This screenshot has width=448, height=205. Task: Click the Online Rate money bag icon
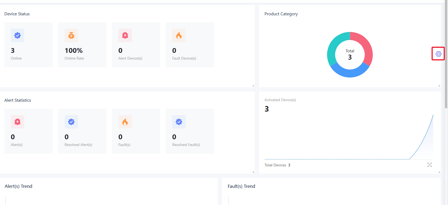[x=71, y=35]
